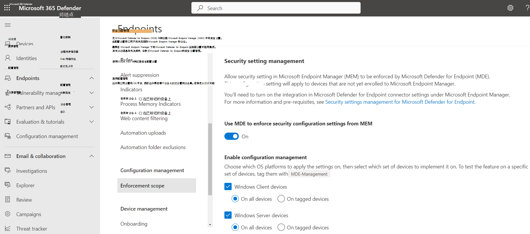The image size is (530, 234).
Task: Expand Evaluation & tutorials chevron
Action: (x=92, y=122)
